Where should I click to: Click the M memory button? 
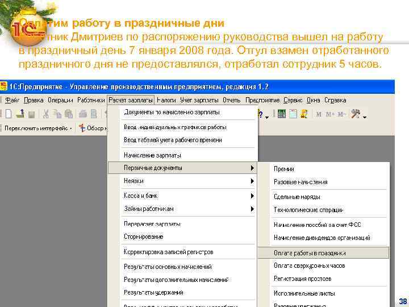click(x=319, y=114)
